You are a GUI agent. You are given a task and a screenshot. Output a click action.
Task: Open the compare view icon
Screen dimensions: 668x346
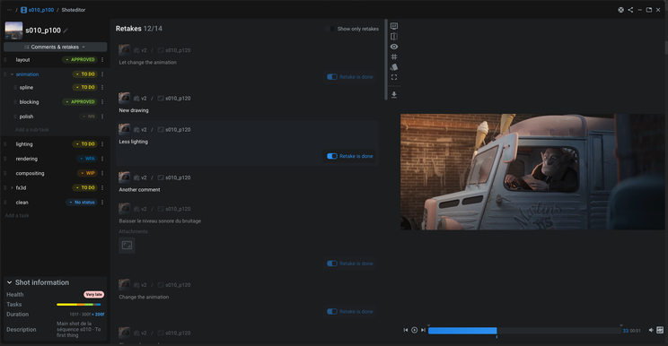tap(394, 37)
